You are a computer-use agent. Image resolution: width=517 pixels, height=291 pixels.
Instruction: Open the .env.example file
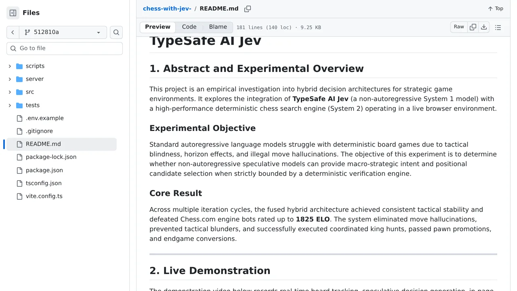(45, 118)
